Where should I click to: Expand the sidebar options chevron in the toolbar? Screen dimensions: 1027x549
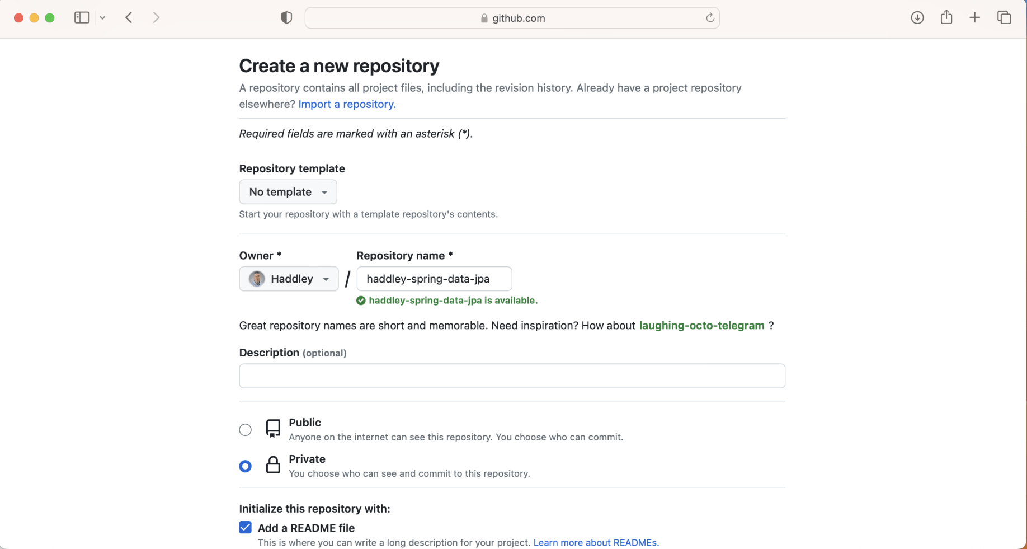click(102, 18)
